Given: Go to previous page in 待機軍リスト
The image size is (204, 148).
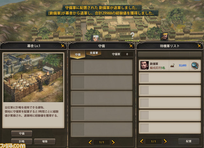Looking at the screenshot, I should pos(142,141).
